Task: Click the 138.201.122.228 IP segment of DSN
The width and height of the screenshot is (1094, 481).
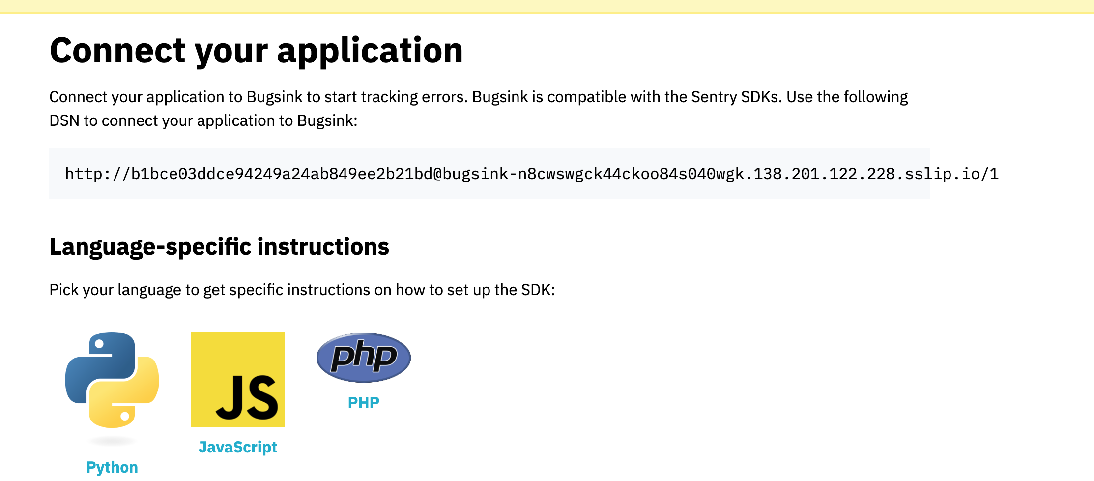Action: pos(825,174)
